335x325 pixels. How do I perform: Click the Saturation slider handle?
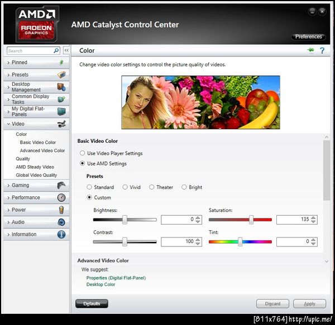coord(251,220)
